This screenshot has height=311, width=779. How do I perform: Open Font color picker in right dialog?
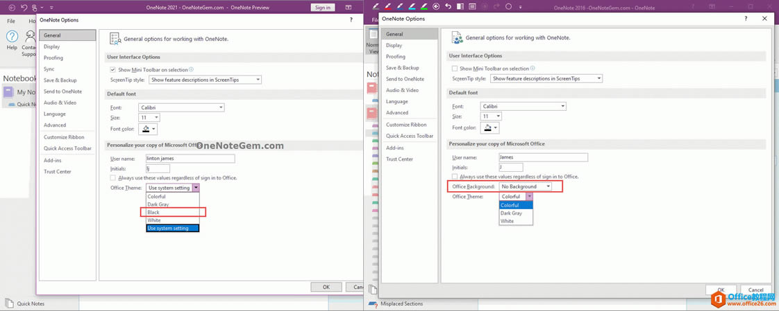(x=489, y=127)
